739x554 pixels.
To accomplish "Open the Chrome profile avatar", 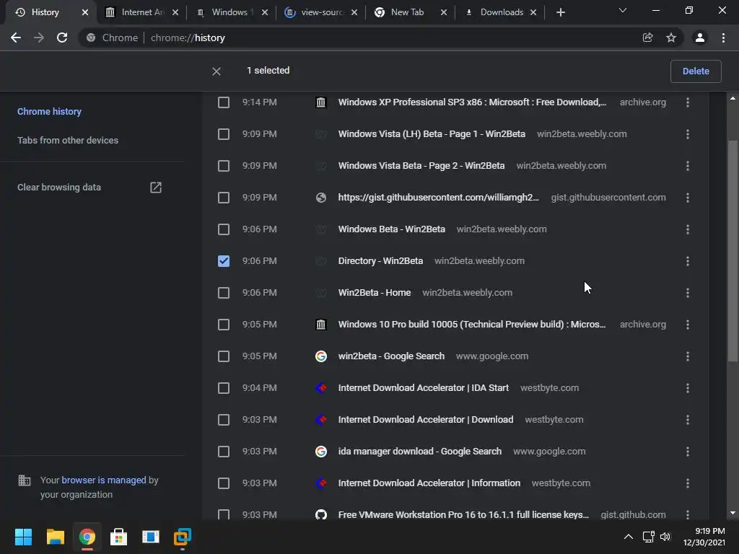I will pyautogui.click(x=700, y=38).
